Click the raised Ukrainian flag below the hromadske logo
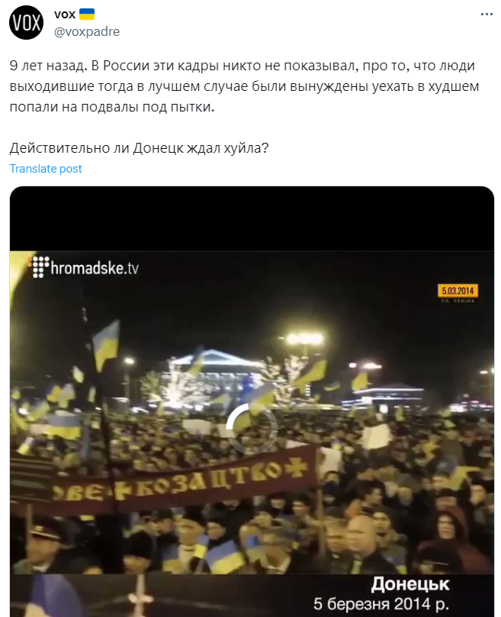The image size is (501, 617). tap(106, 344)
